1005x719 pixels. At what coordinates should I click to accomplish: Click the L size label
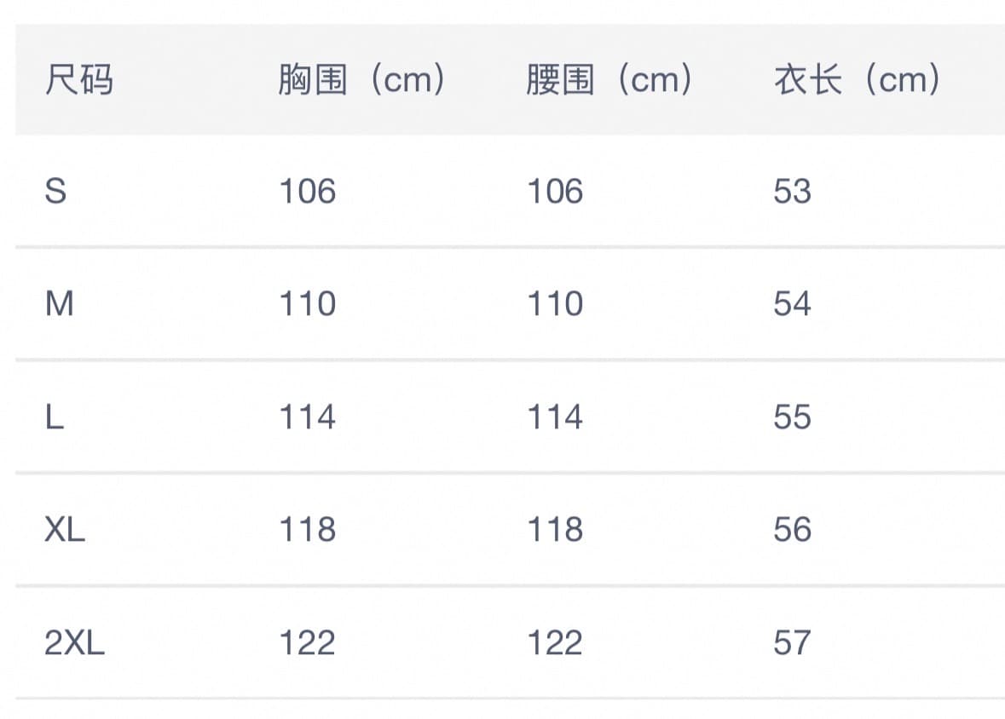(x=55, y=417)
